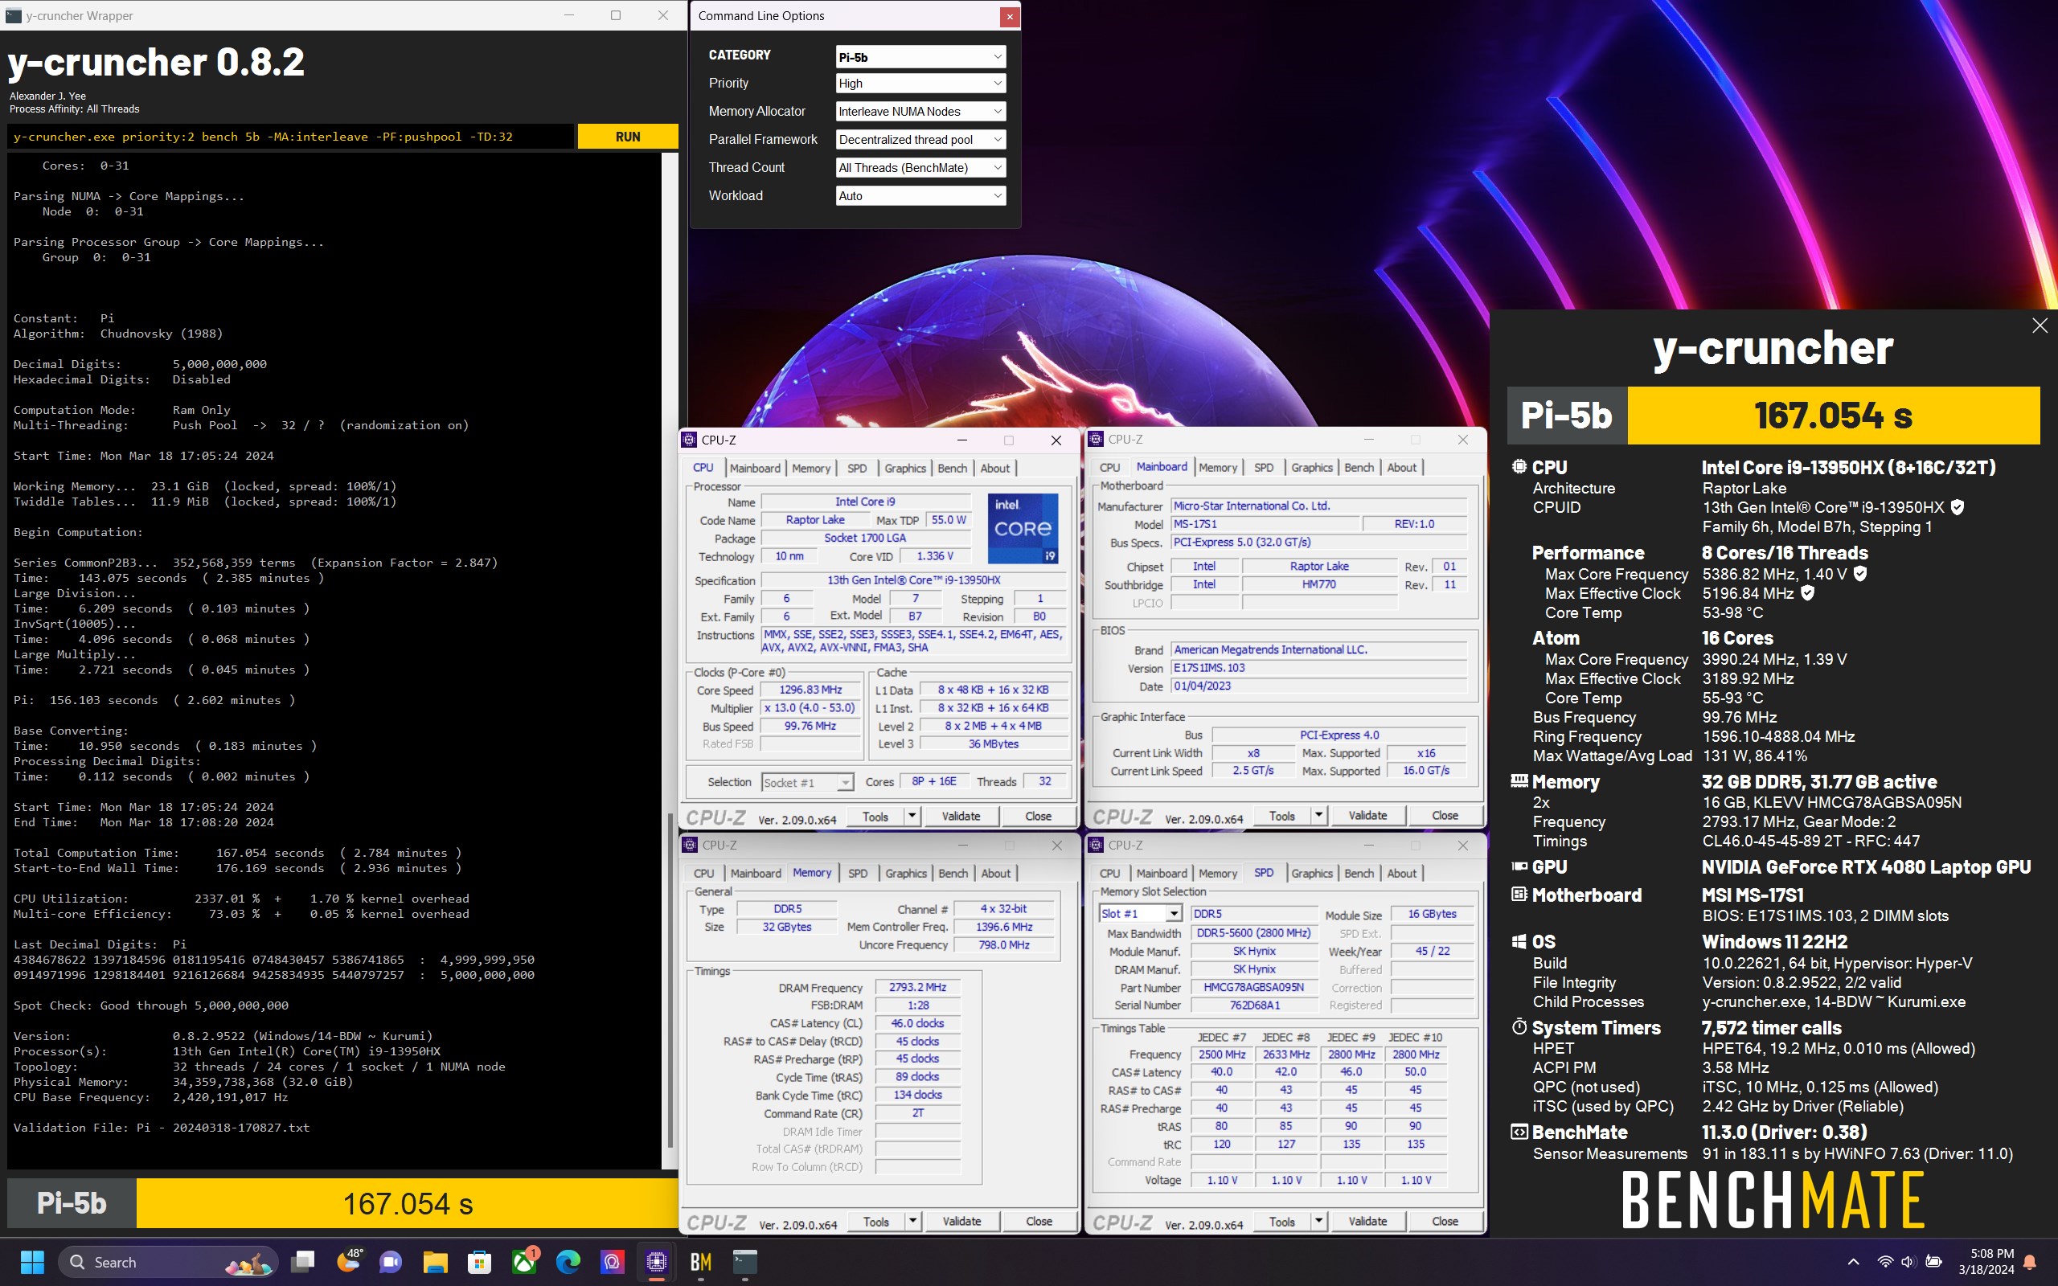The height and width of the screenshot is (1286, 2058).
Task: Click Close in CPU-Z Mainboard window
Action: pyautogui.click(x=1445, y=816)
